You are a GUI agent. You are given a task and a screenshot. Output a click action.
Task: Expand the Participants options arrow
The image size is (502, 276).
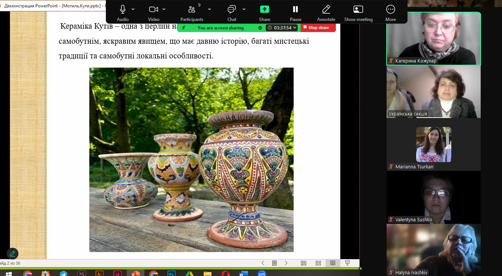(x=209, y=9)
